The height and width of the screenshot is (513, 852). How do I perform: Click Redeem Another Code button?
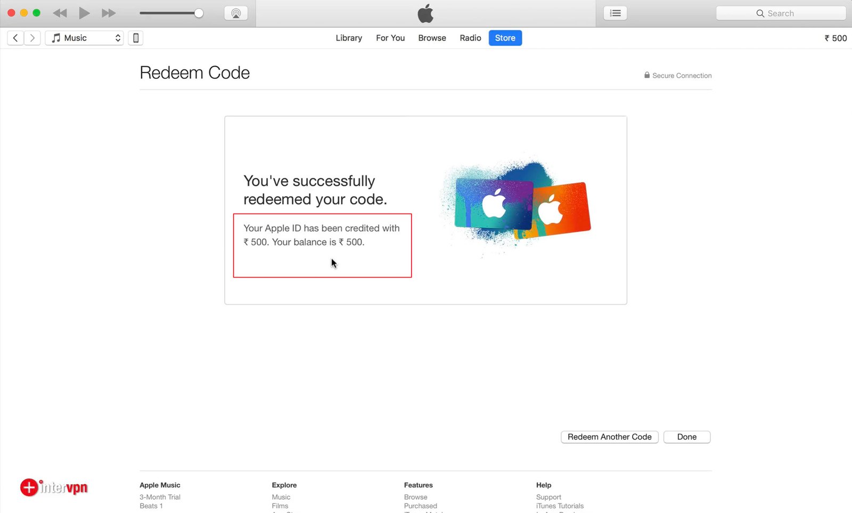610,437
